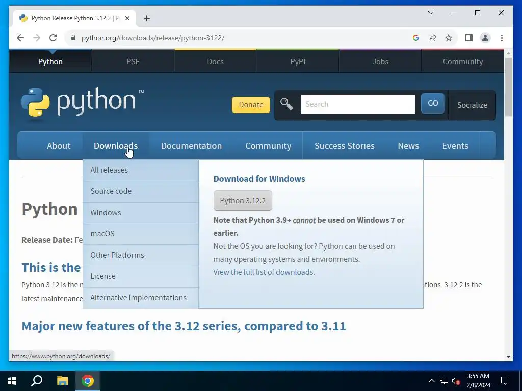
Task: Select the Docs top bar tab
Action: [x=216, y=62]
